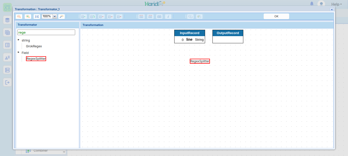
Task: Click the field icon with red equals sign
Action: click(110, 16)
